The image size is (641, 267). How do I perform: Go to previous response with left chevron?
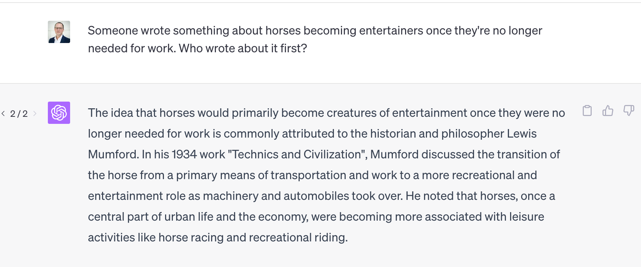pyautogui.click(x=3, y=113)
